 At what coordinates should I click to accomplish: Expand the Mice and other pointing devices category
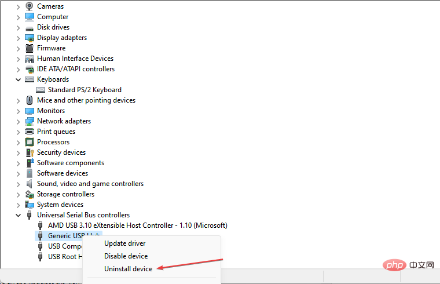coord(19,101)
